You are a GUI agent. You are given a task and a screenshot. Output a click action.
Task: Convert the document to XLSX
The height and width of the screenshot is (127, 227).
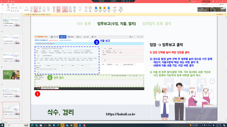click(100, 9)
